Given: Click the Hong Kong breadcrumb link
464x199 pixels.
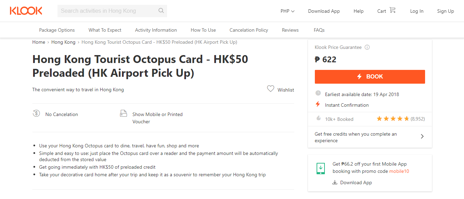Looking at the screenshot, I should pos(63,42).
